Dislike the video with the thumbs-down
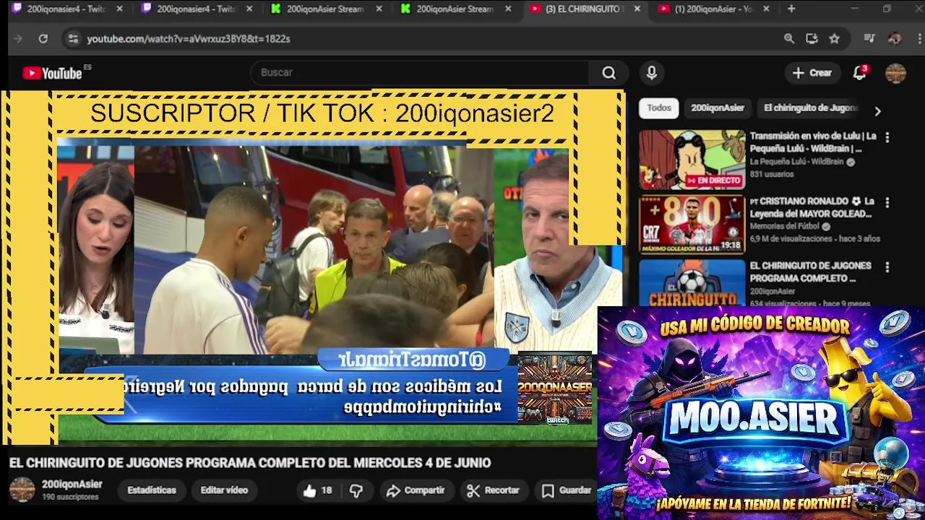Image resolution: width=925 pixels, height=520 pixels. click(x=356, y=490)
